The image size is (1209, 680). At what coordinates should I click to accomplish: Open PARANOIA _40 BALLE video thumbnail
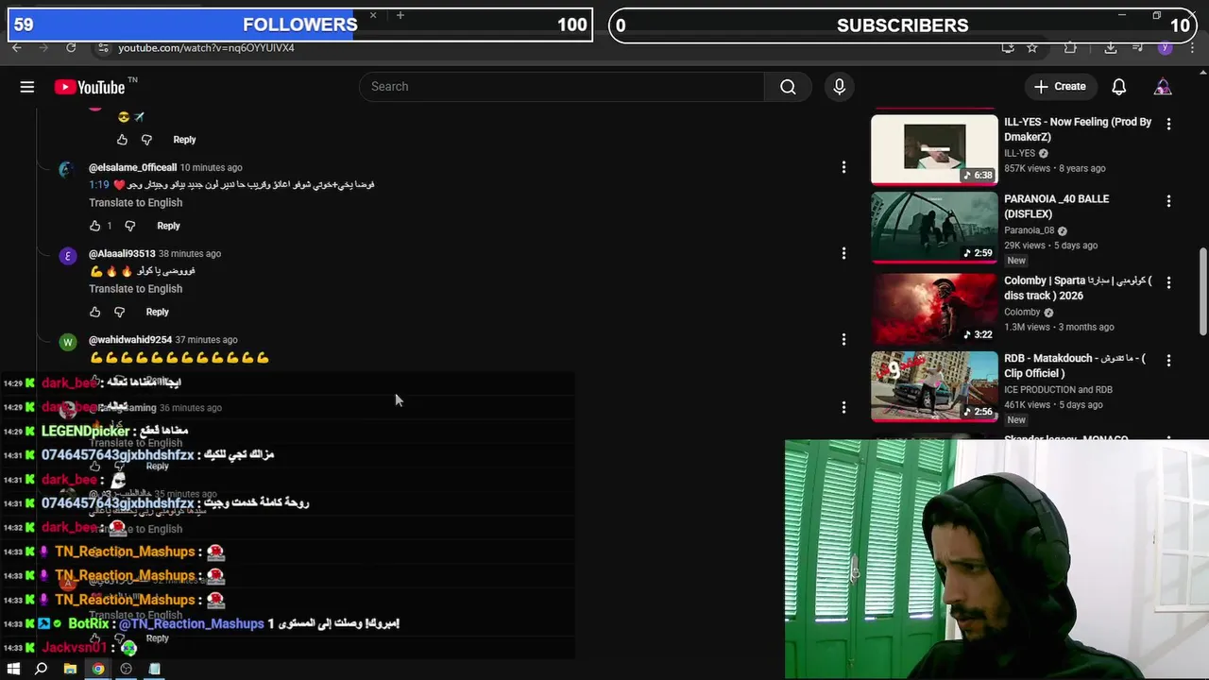(x=934, y=227)
